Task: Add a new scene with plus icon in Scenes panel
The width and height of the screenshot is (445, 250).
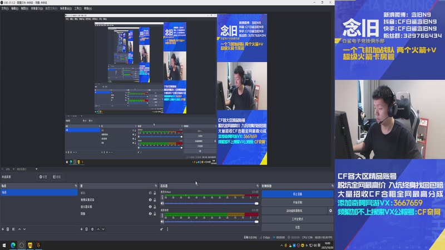Action: 3,229
